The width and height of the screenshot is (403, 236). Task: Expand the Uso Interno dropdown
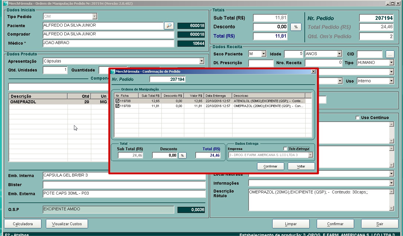pos(391,81)
